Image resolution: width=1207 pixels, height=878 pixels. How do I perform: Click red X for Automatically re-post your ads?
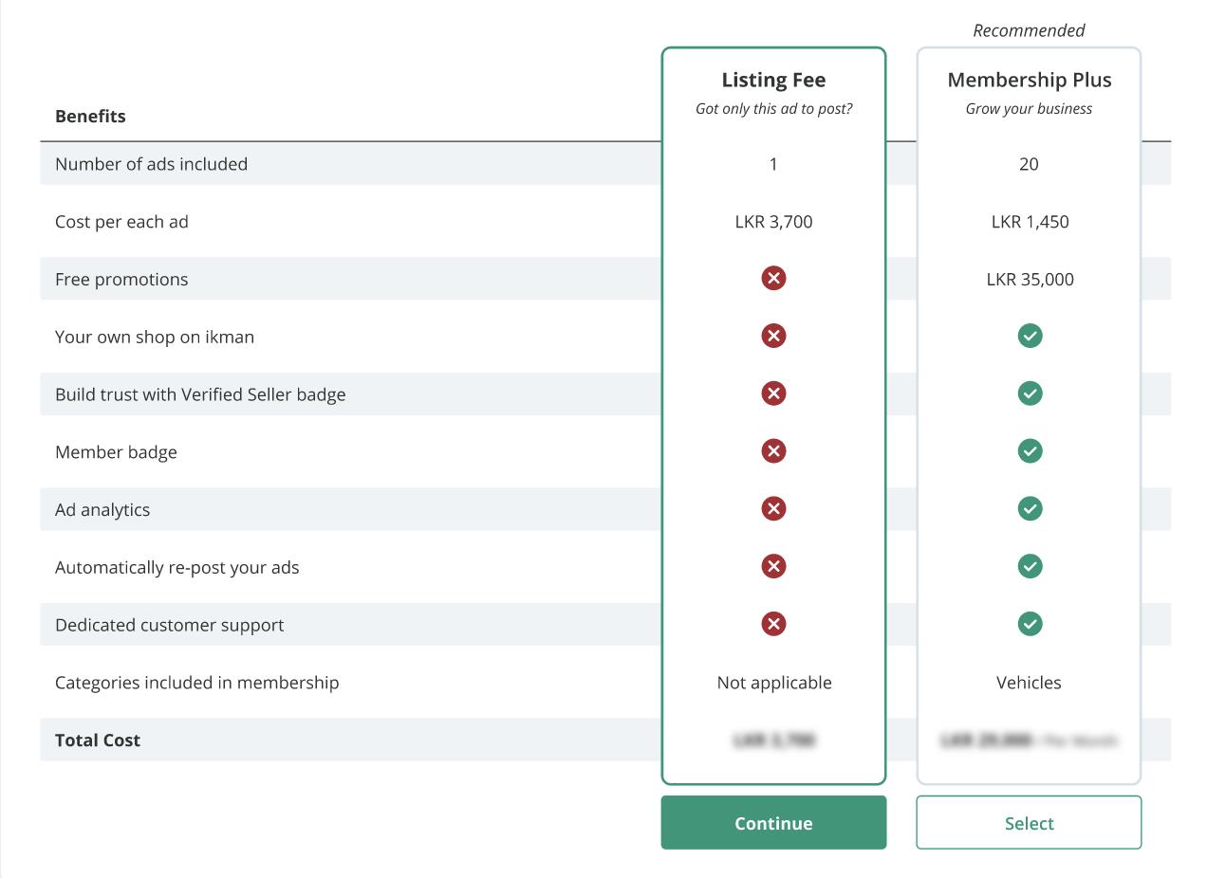click(x=773, y=567)
